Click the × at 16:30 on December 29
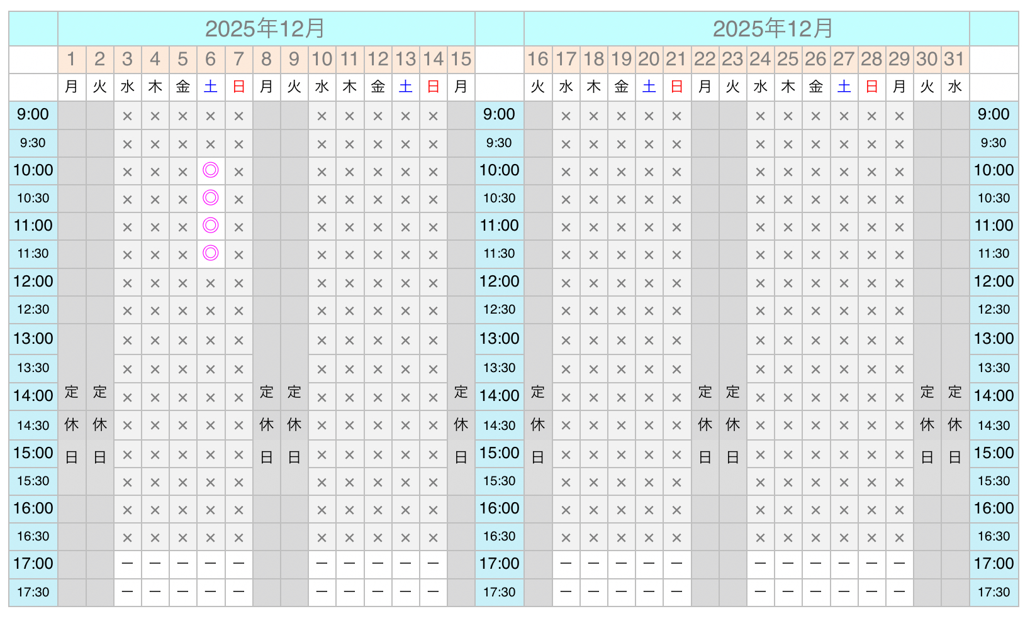 coord(899,537)
